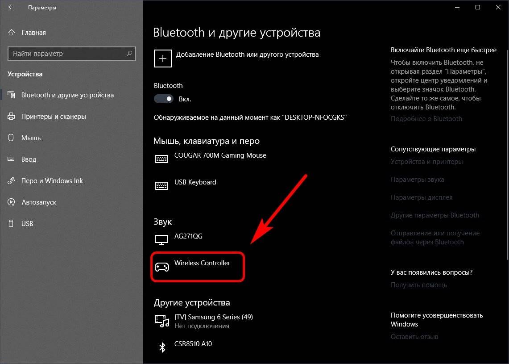Screen dimensions: 509x364
Task: Click the back arrow in title bar
Action: (11, 8)
